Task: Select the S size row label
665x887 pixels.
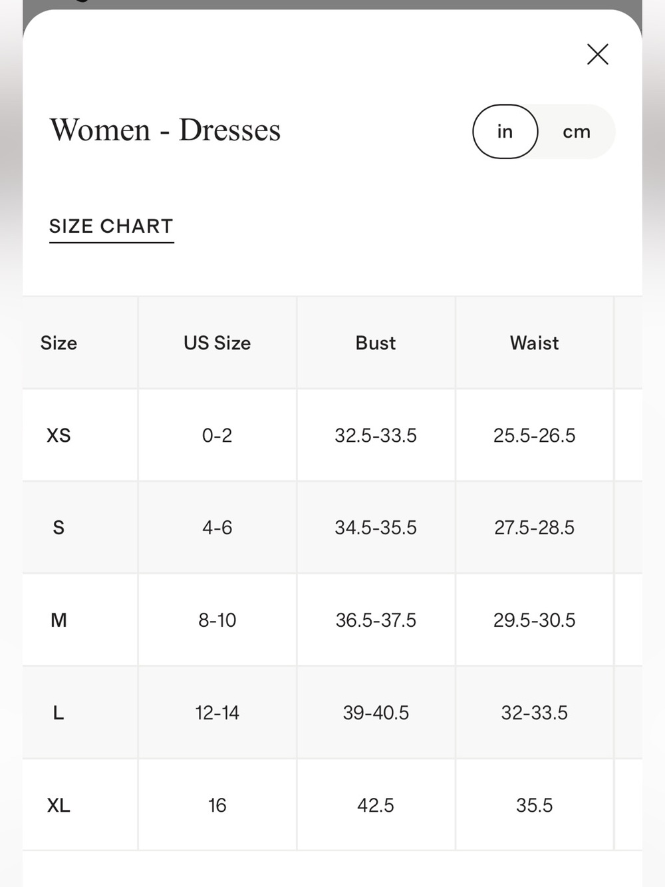Action: click(x=59, y=528)
